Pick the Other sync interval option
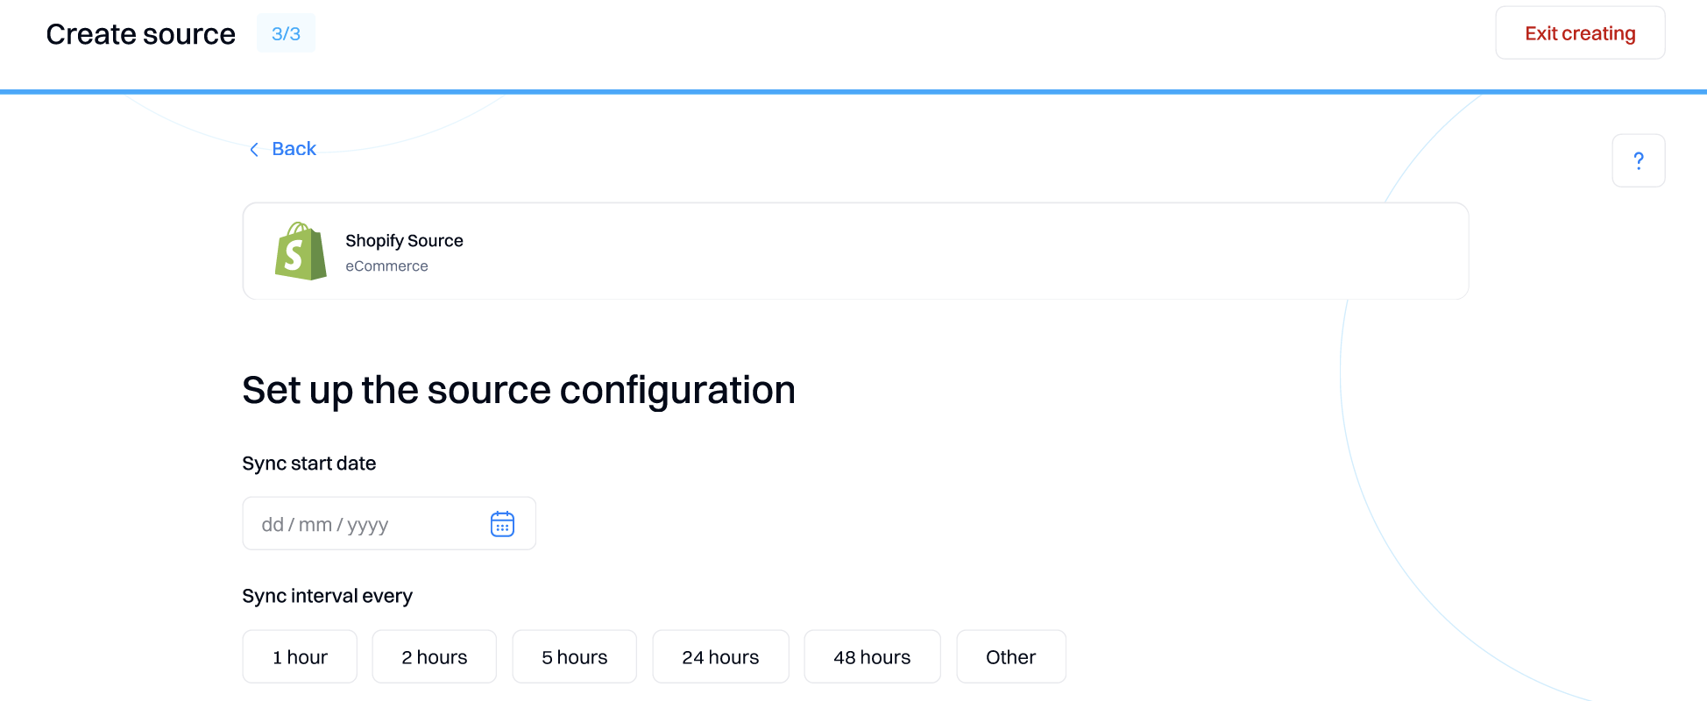The image size is (1707, 701). (x=1011, y=656)
